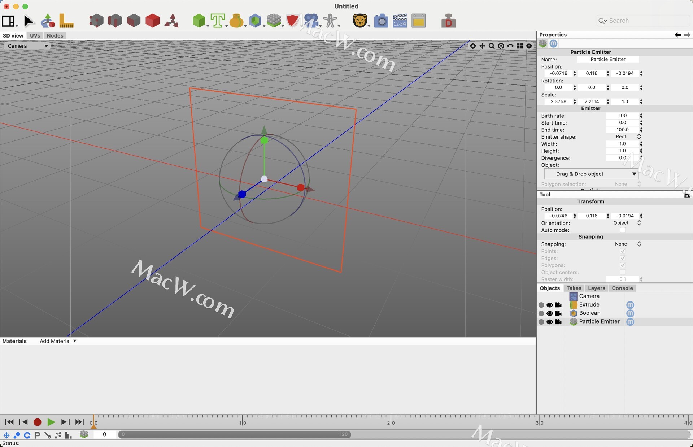
Task: Select the arrow Select tool
Action: (x=29, y=21)
